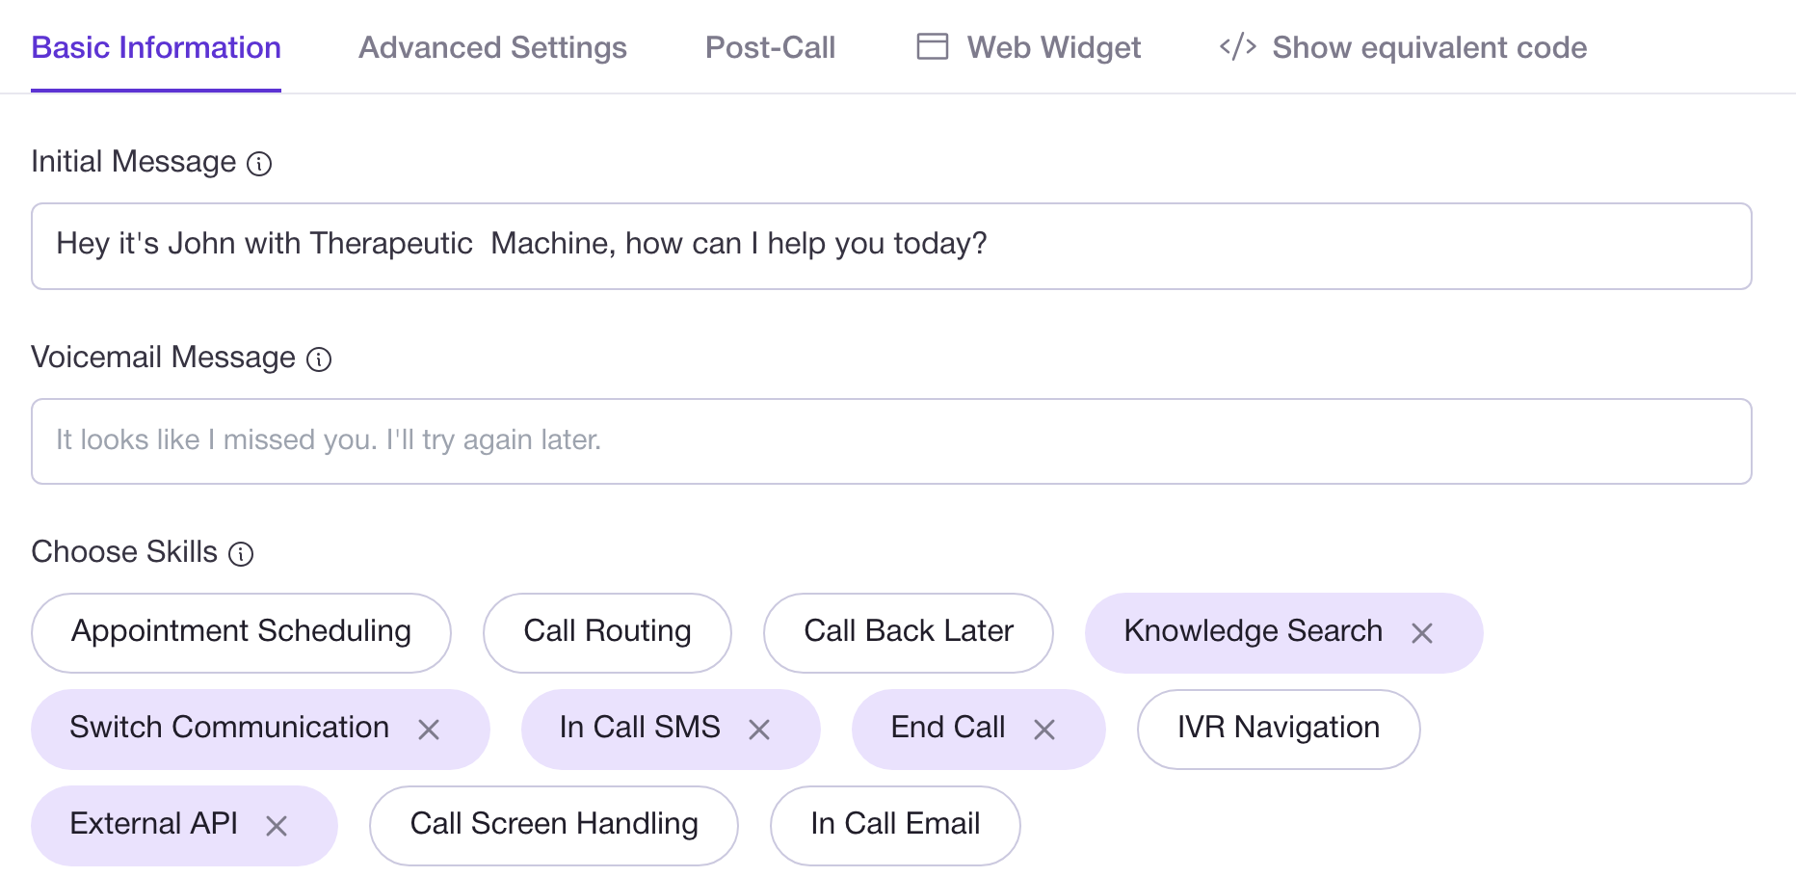Enable the Appointment Scheduling skill

coord(240,632)
